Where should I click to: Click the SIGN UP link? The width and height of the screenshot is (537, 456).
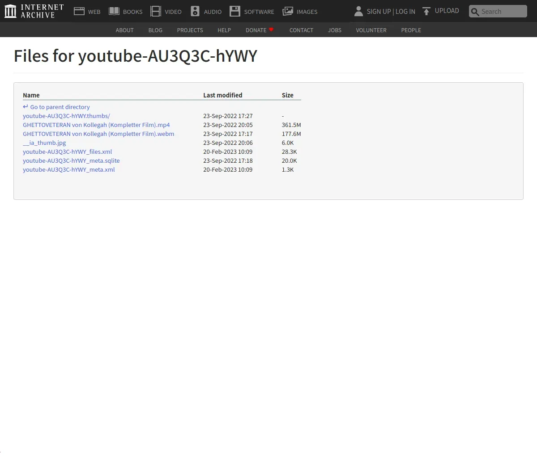tap(379, 12)
